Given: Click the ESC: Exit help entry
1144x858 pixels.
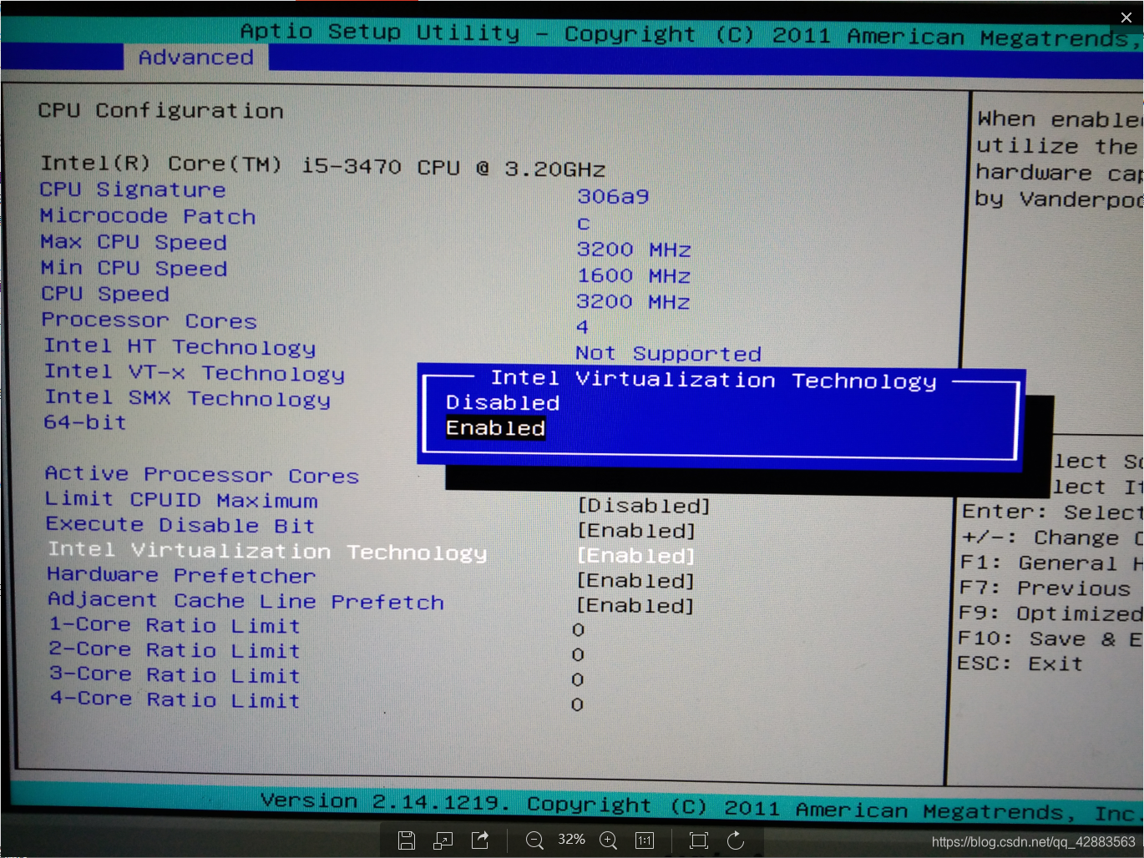Looking at the screenshot, I should (x=1020, y=664).
